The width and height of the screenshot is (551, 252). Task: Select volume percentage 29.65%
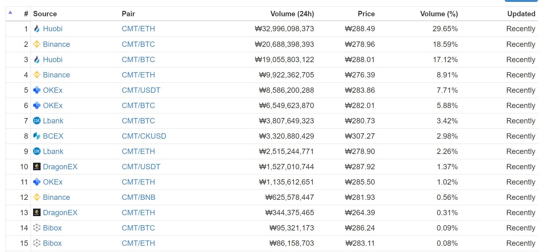[445, 29]
